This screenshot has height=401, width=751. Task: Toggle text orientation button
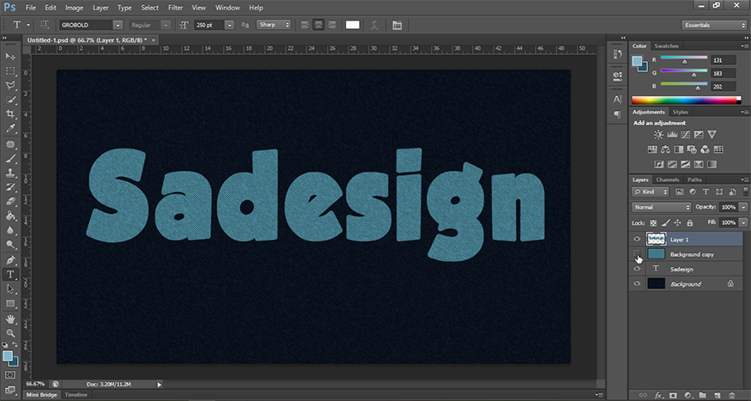tap(45, 25)
